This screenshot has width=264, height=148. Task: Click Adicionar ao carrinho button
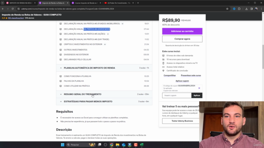(x=182, y=31)
